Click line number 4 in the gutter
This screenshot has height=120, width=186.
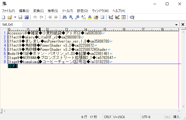5,45
